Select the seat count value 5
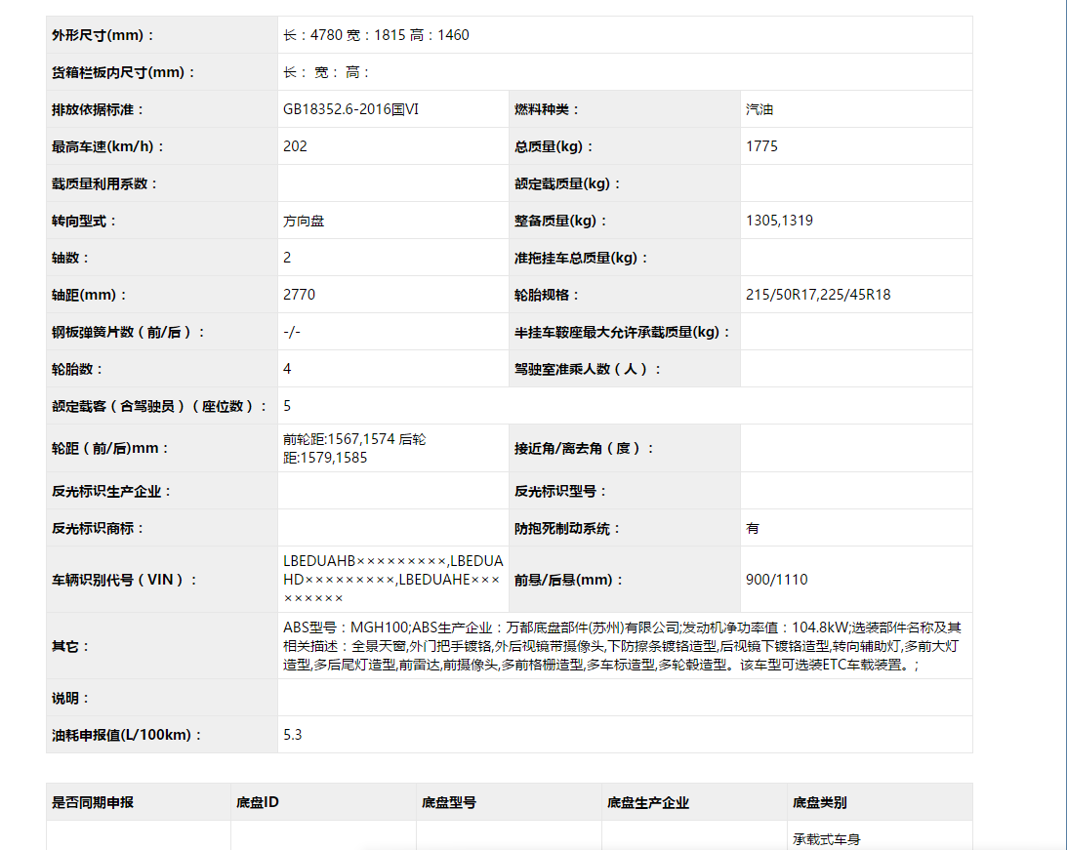The width and height of the screenshot is (1067, 850). coord(287,406)
